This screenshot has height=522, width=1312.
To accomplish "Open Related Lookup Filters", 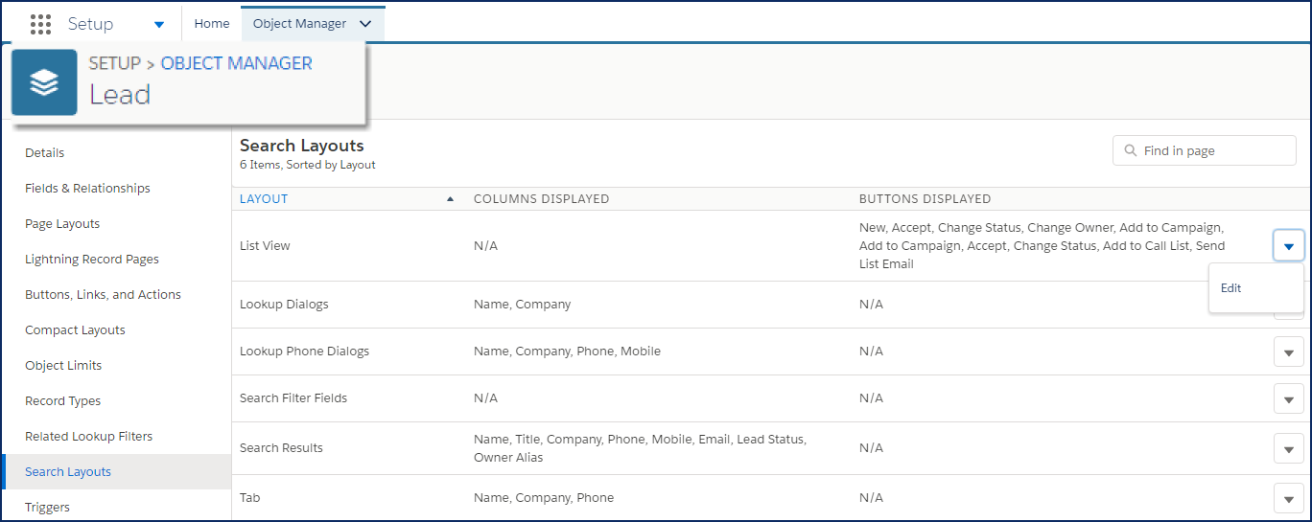I will click(88, 437).
